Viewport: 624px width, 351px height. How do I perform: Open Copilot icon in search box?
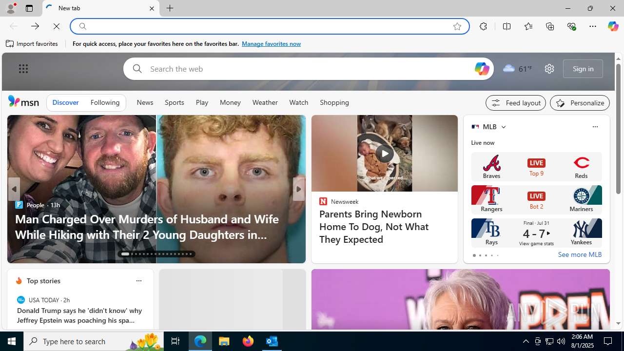tap(482, 69)
